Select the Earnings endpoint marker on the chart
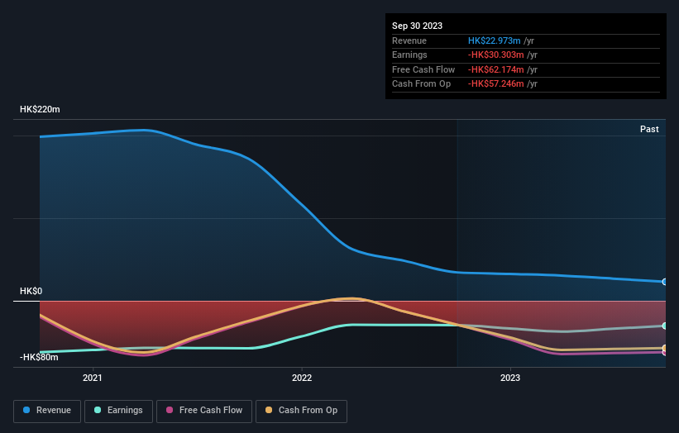This screenshot has width=679, height=433. click(x=665, y=326)
